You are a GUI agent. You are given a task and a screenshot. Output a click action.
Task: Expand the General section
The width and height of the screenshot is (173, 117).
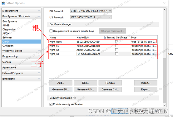(21, 62)
